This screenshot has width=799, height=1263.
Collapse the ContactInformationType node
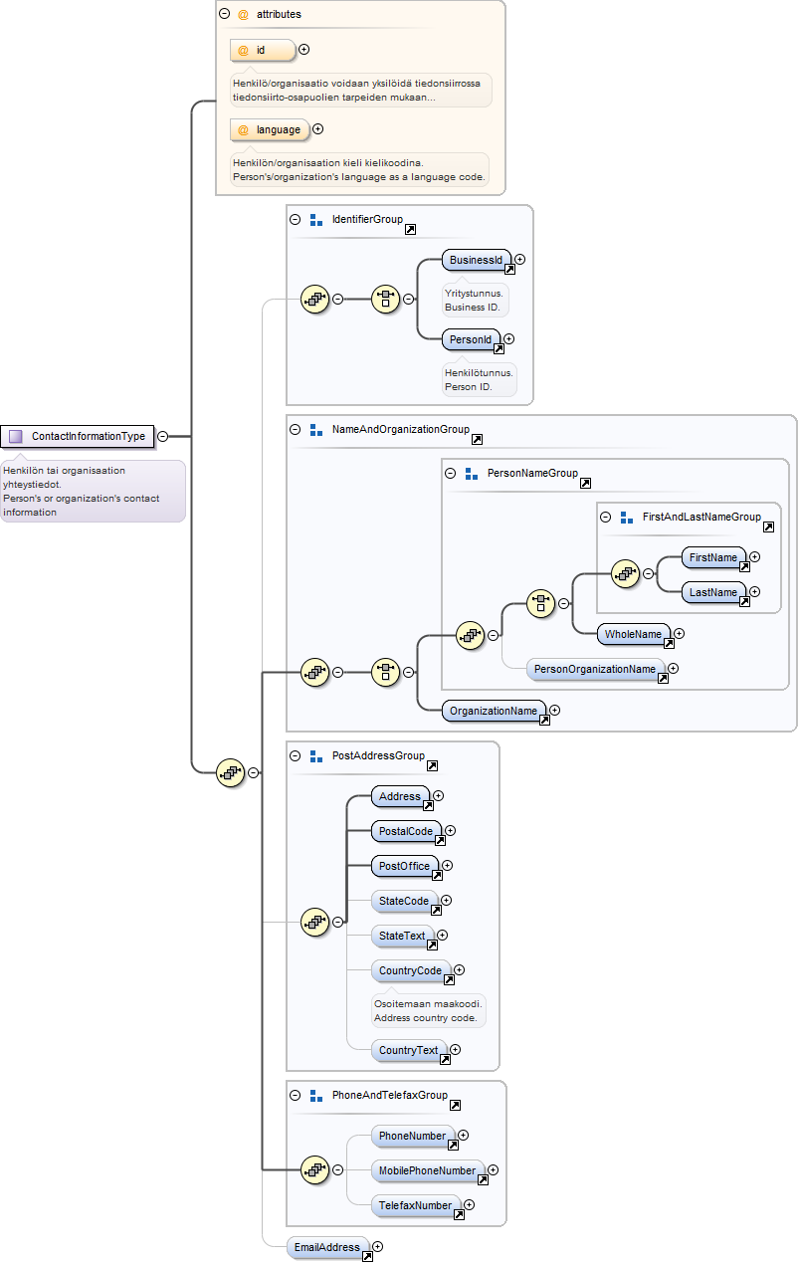pos(162,436)
